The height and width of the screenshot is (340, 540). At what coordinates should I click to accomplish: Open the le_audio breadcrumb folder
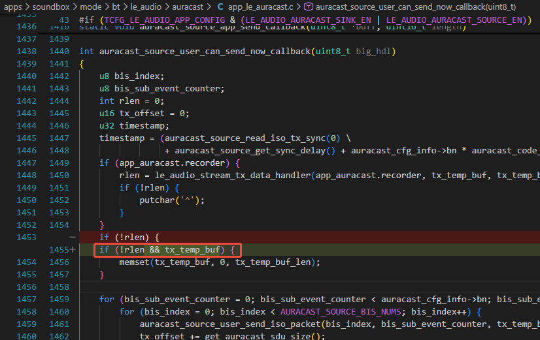(146, 7)
